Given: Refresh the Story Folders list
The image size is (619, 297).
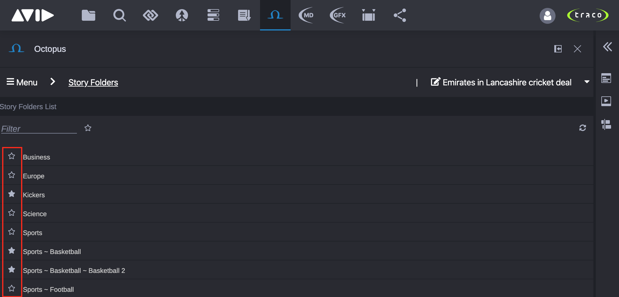Looking at the screenshot, I should click(x=583, y=128).
